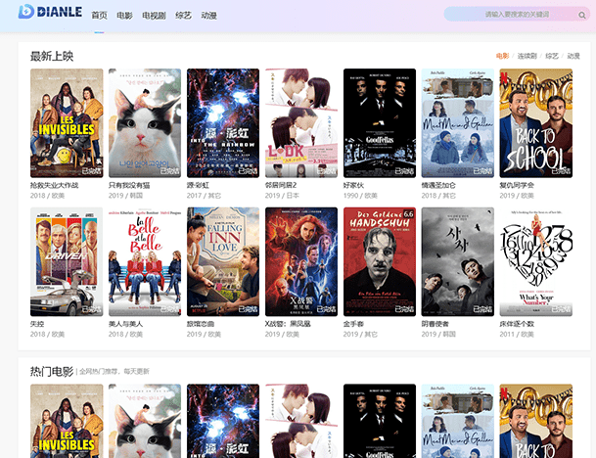Open Les Invisibles movie poster
The height and width of the screenshot is (458, 596).
(x=67, y=122)
